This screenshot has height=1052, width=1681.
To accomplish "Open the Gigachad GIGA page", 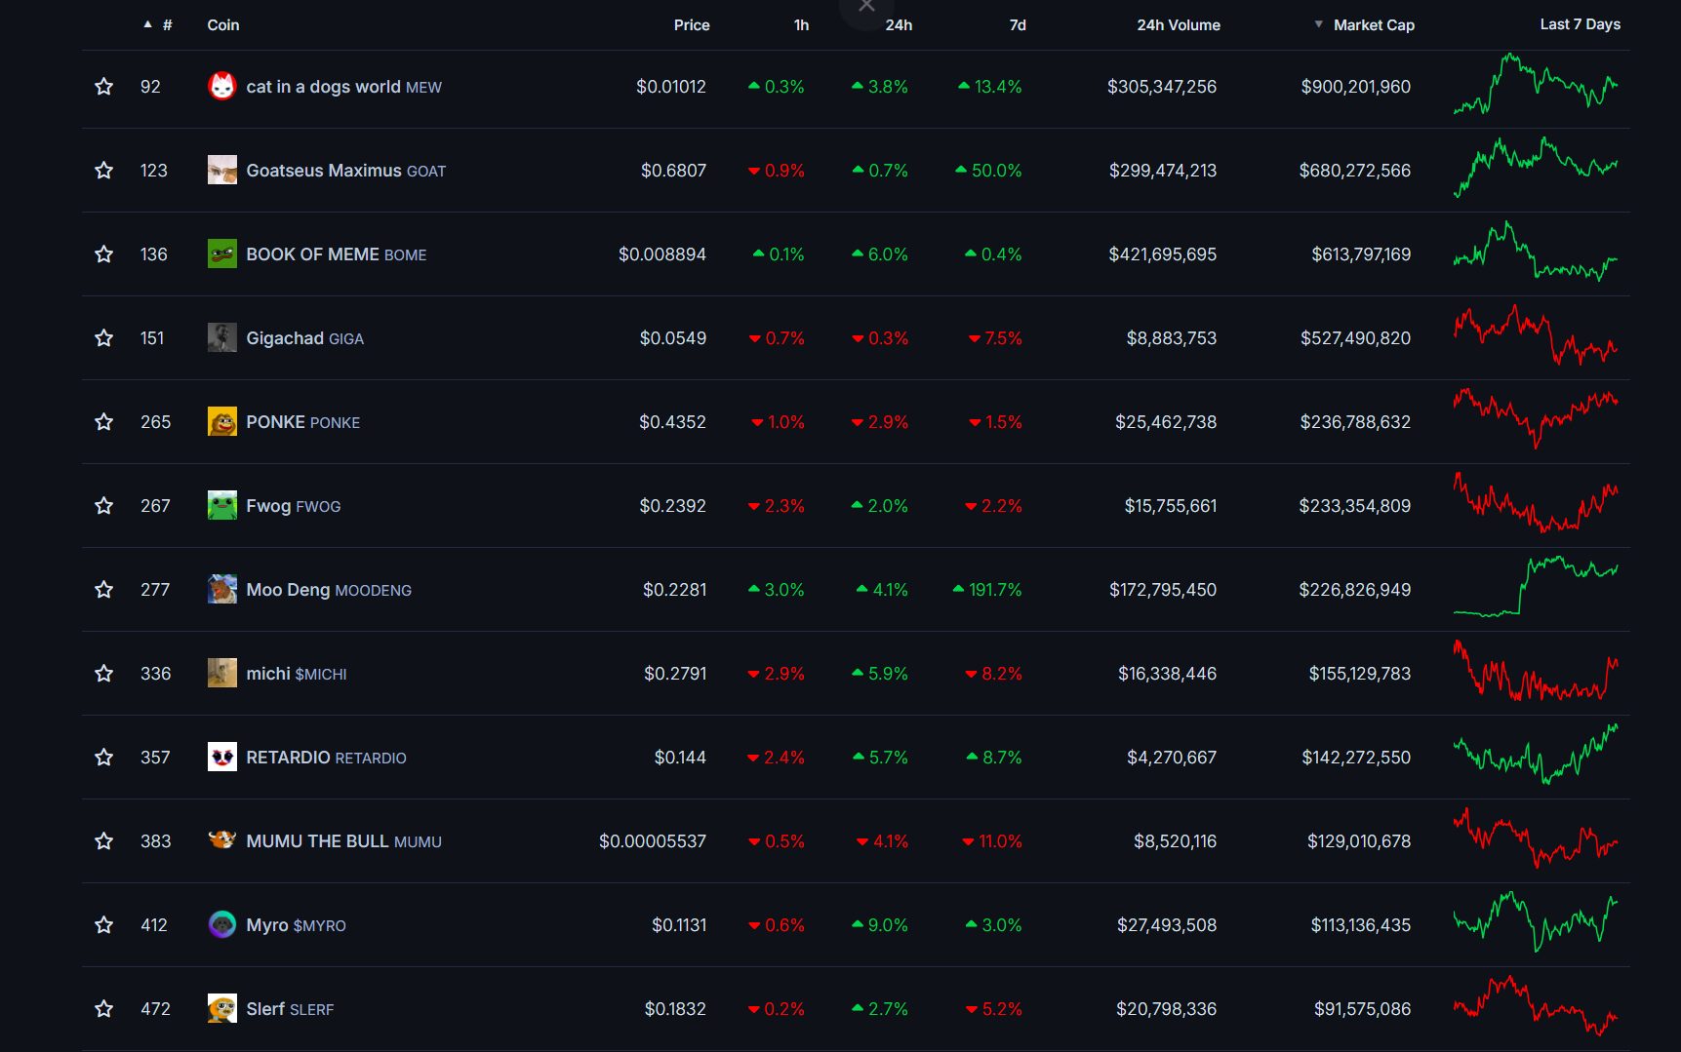I will pyautogui.click(x=304, y=338).
